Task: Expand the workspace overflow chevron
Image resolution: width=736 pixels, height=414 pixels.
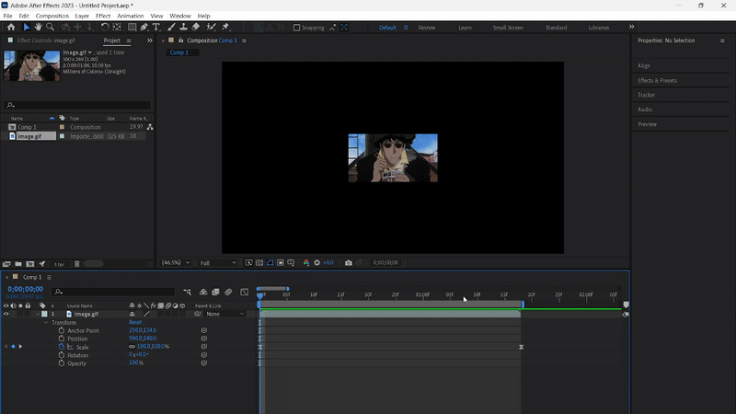Action: coord(631,28)
